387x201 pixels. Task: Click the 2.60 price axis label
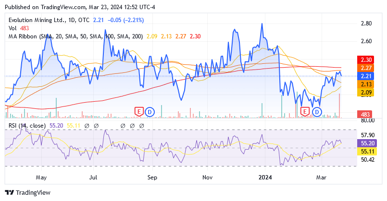(366, 41)
